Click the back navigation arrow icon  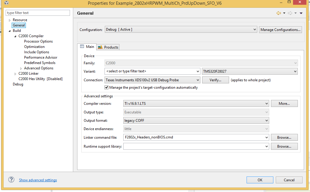(x=278, y=13)
